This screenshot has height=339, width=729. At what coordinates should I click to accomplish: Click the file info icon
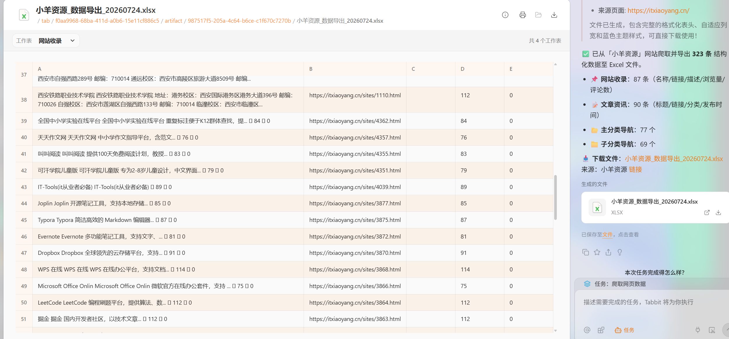click(x=505, y=15)
